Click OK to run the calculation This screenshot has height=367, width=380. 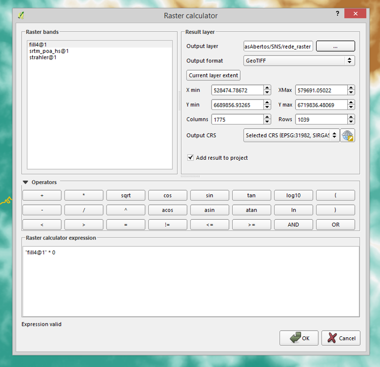pos(299,338)
